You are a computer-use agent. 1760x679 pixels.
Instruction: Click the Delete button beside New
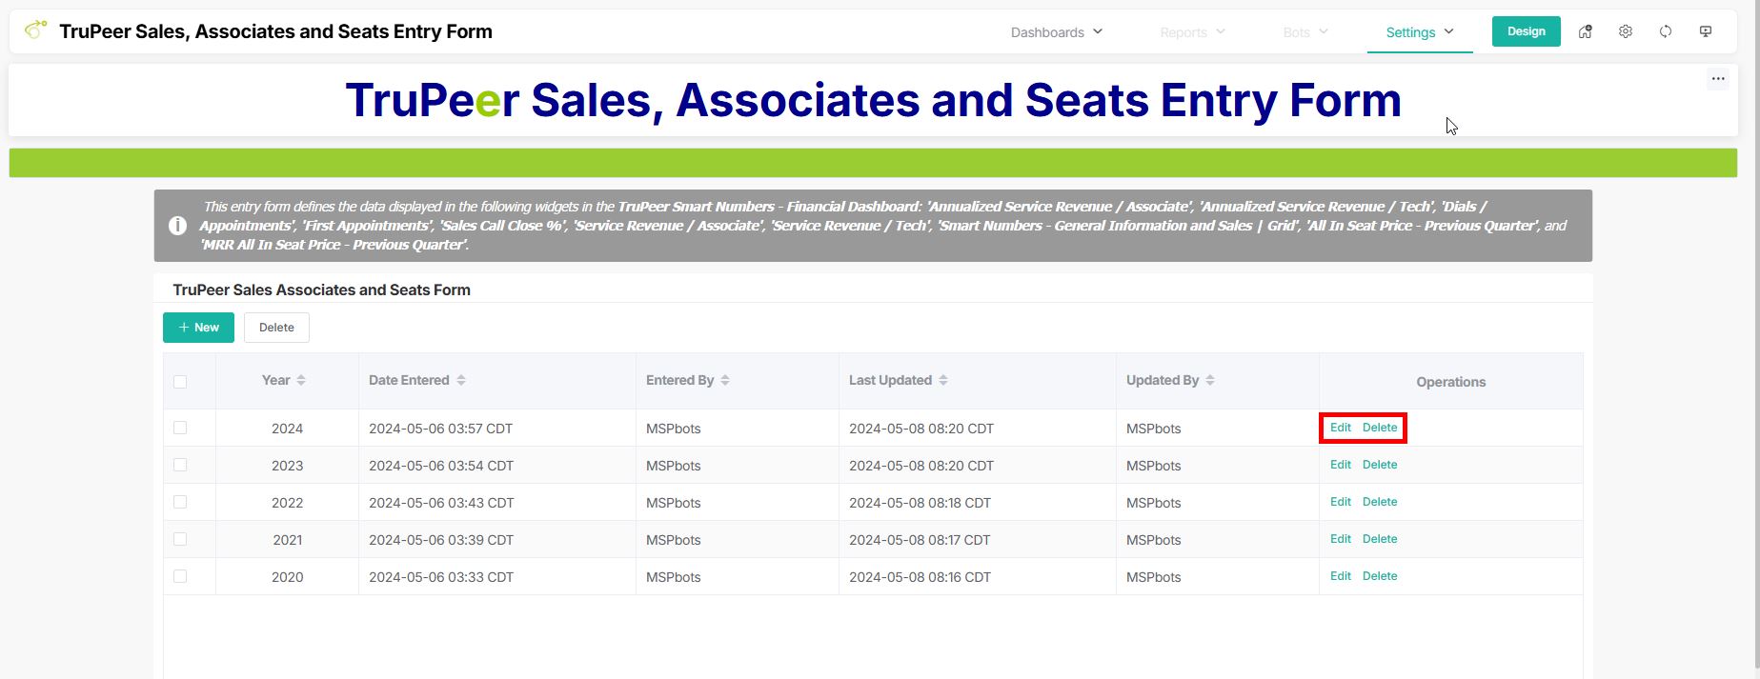pyautogui.click(x=276, y=328)
